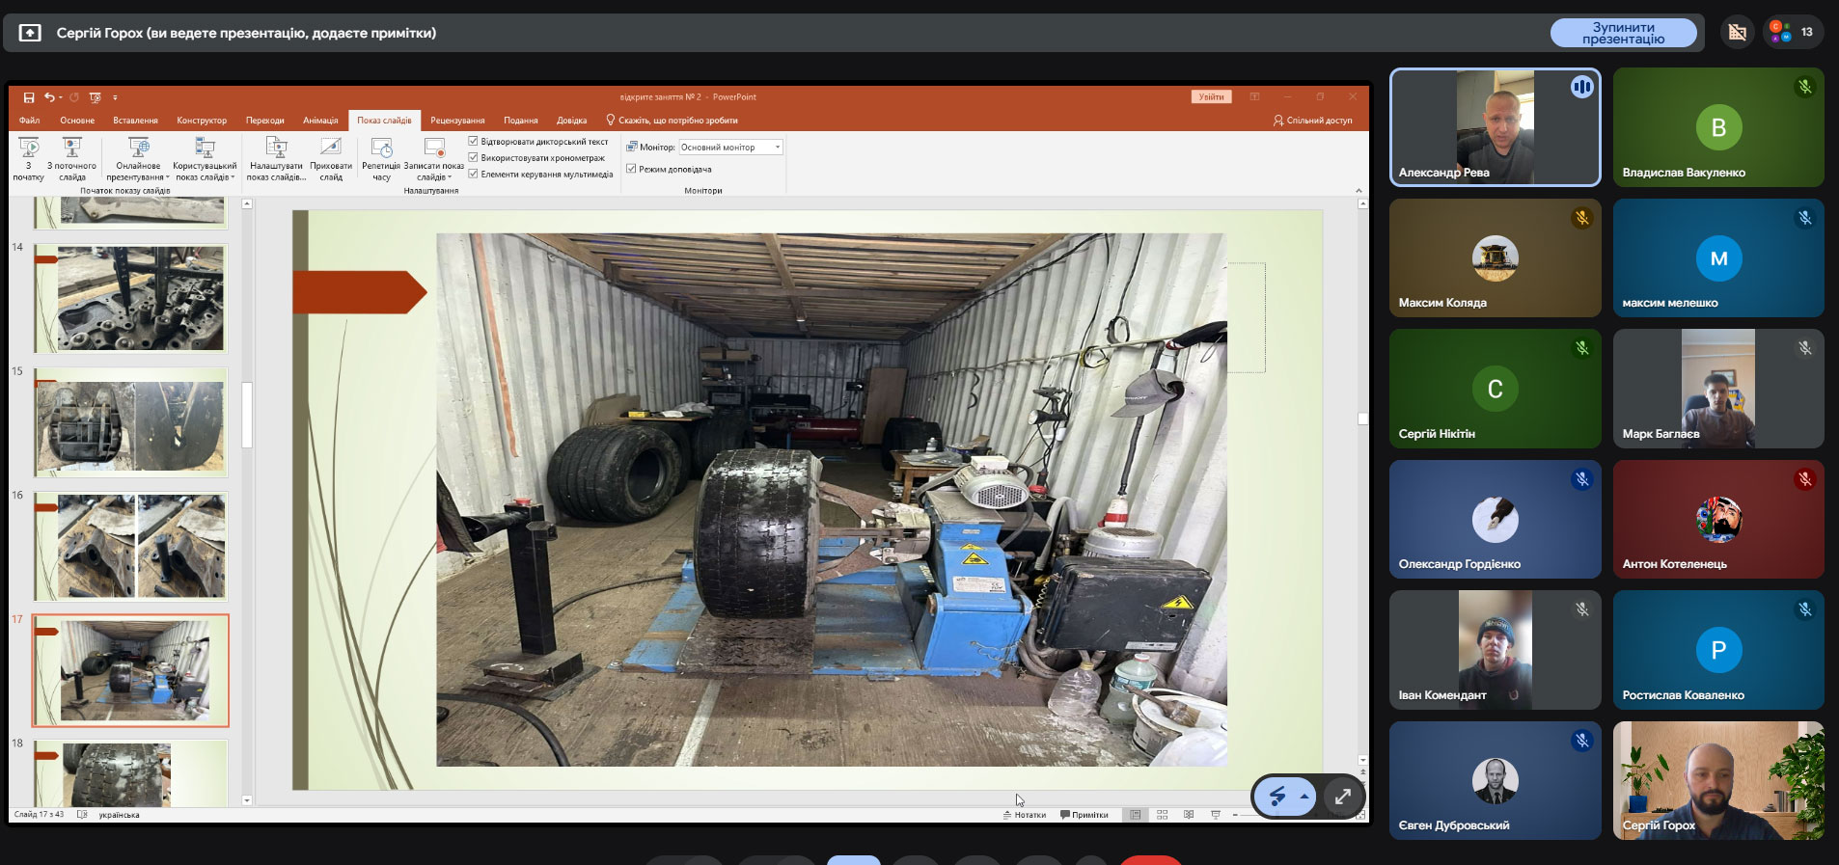Open Нотатки pane from status bar

pyautogui.click(x=1025, y=815)
